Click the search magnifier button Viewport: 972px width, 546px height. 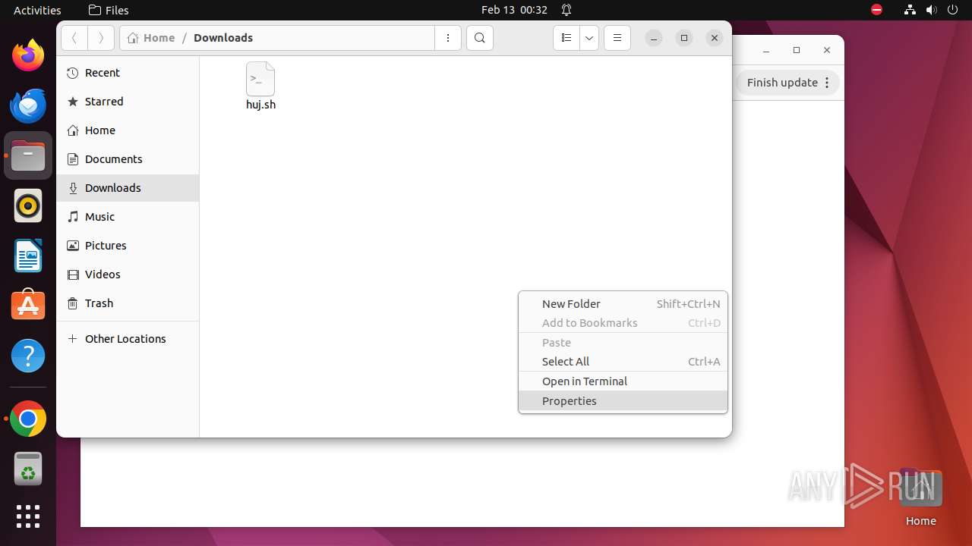(x=480, y=38)
